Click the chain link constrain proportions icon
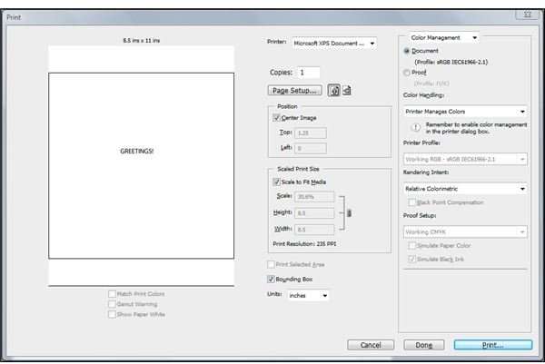Viewport: 545px width, 364px height. (350, 213)
